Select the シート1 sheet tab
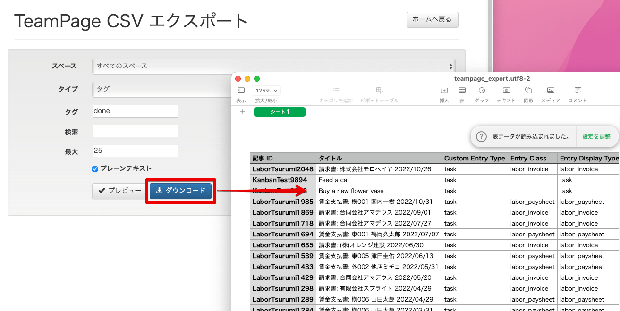This screenshot has height=311, width=620. (x=280, y=112)
